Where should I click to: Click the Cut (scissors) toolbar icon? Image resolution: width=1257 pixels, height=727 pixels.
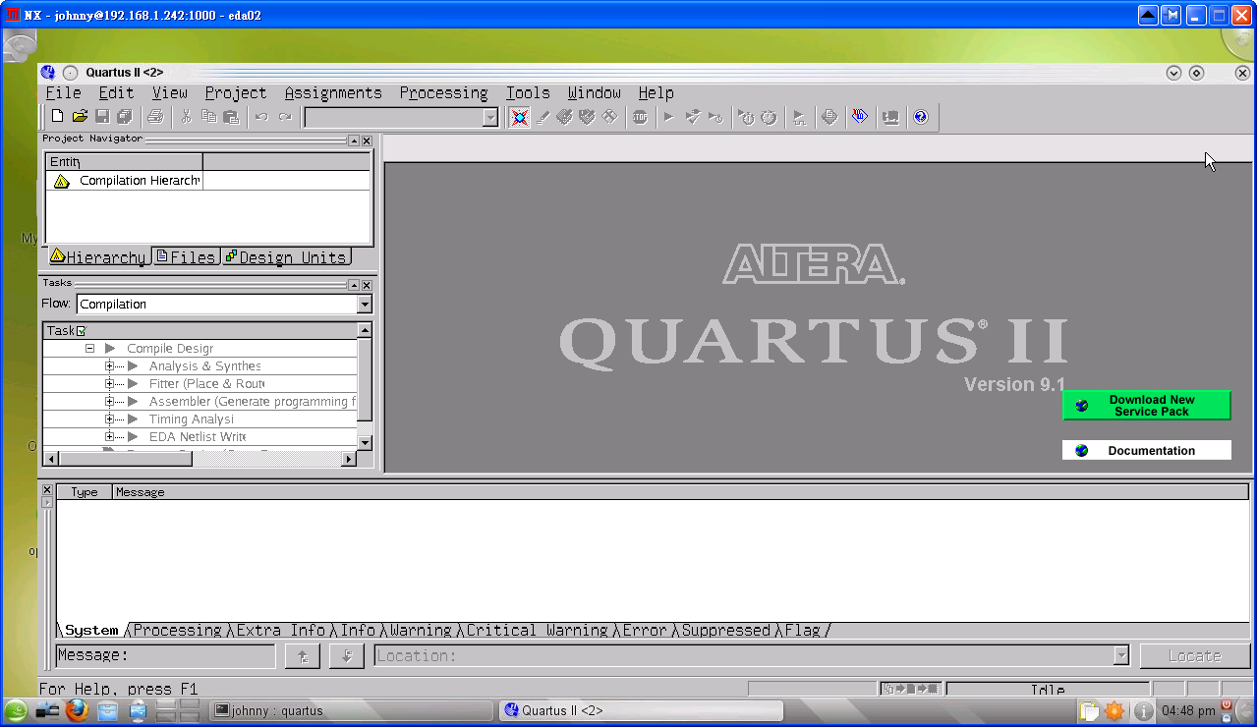tap(186, 117)
